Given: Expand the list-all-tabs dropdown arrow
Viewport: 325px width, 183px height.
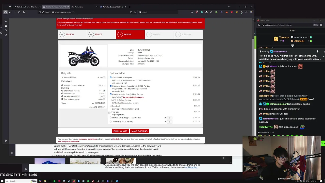Looking at the screenshot, I should 229,7.
